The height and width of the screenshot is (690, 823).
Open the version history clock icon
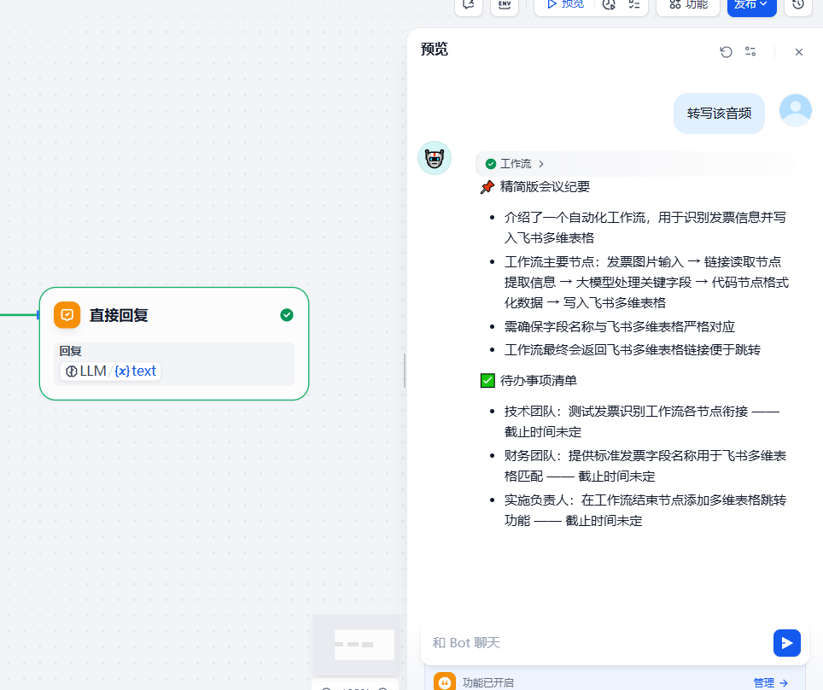click(x=797, y=4)
